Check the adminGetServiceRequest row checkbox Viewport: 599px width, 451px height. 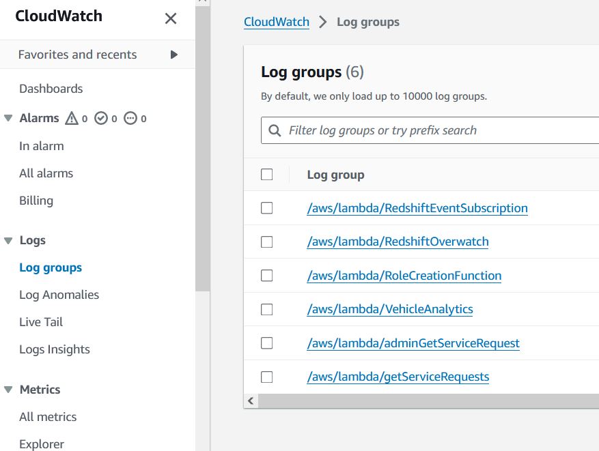pos(266,343)
